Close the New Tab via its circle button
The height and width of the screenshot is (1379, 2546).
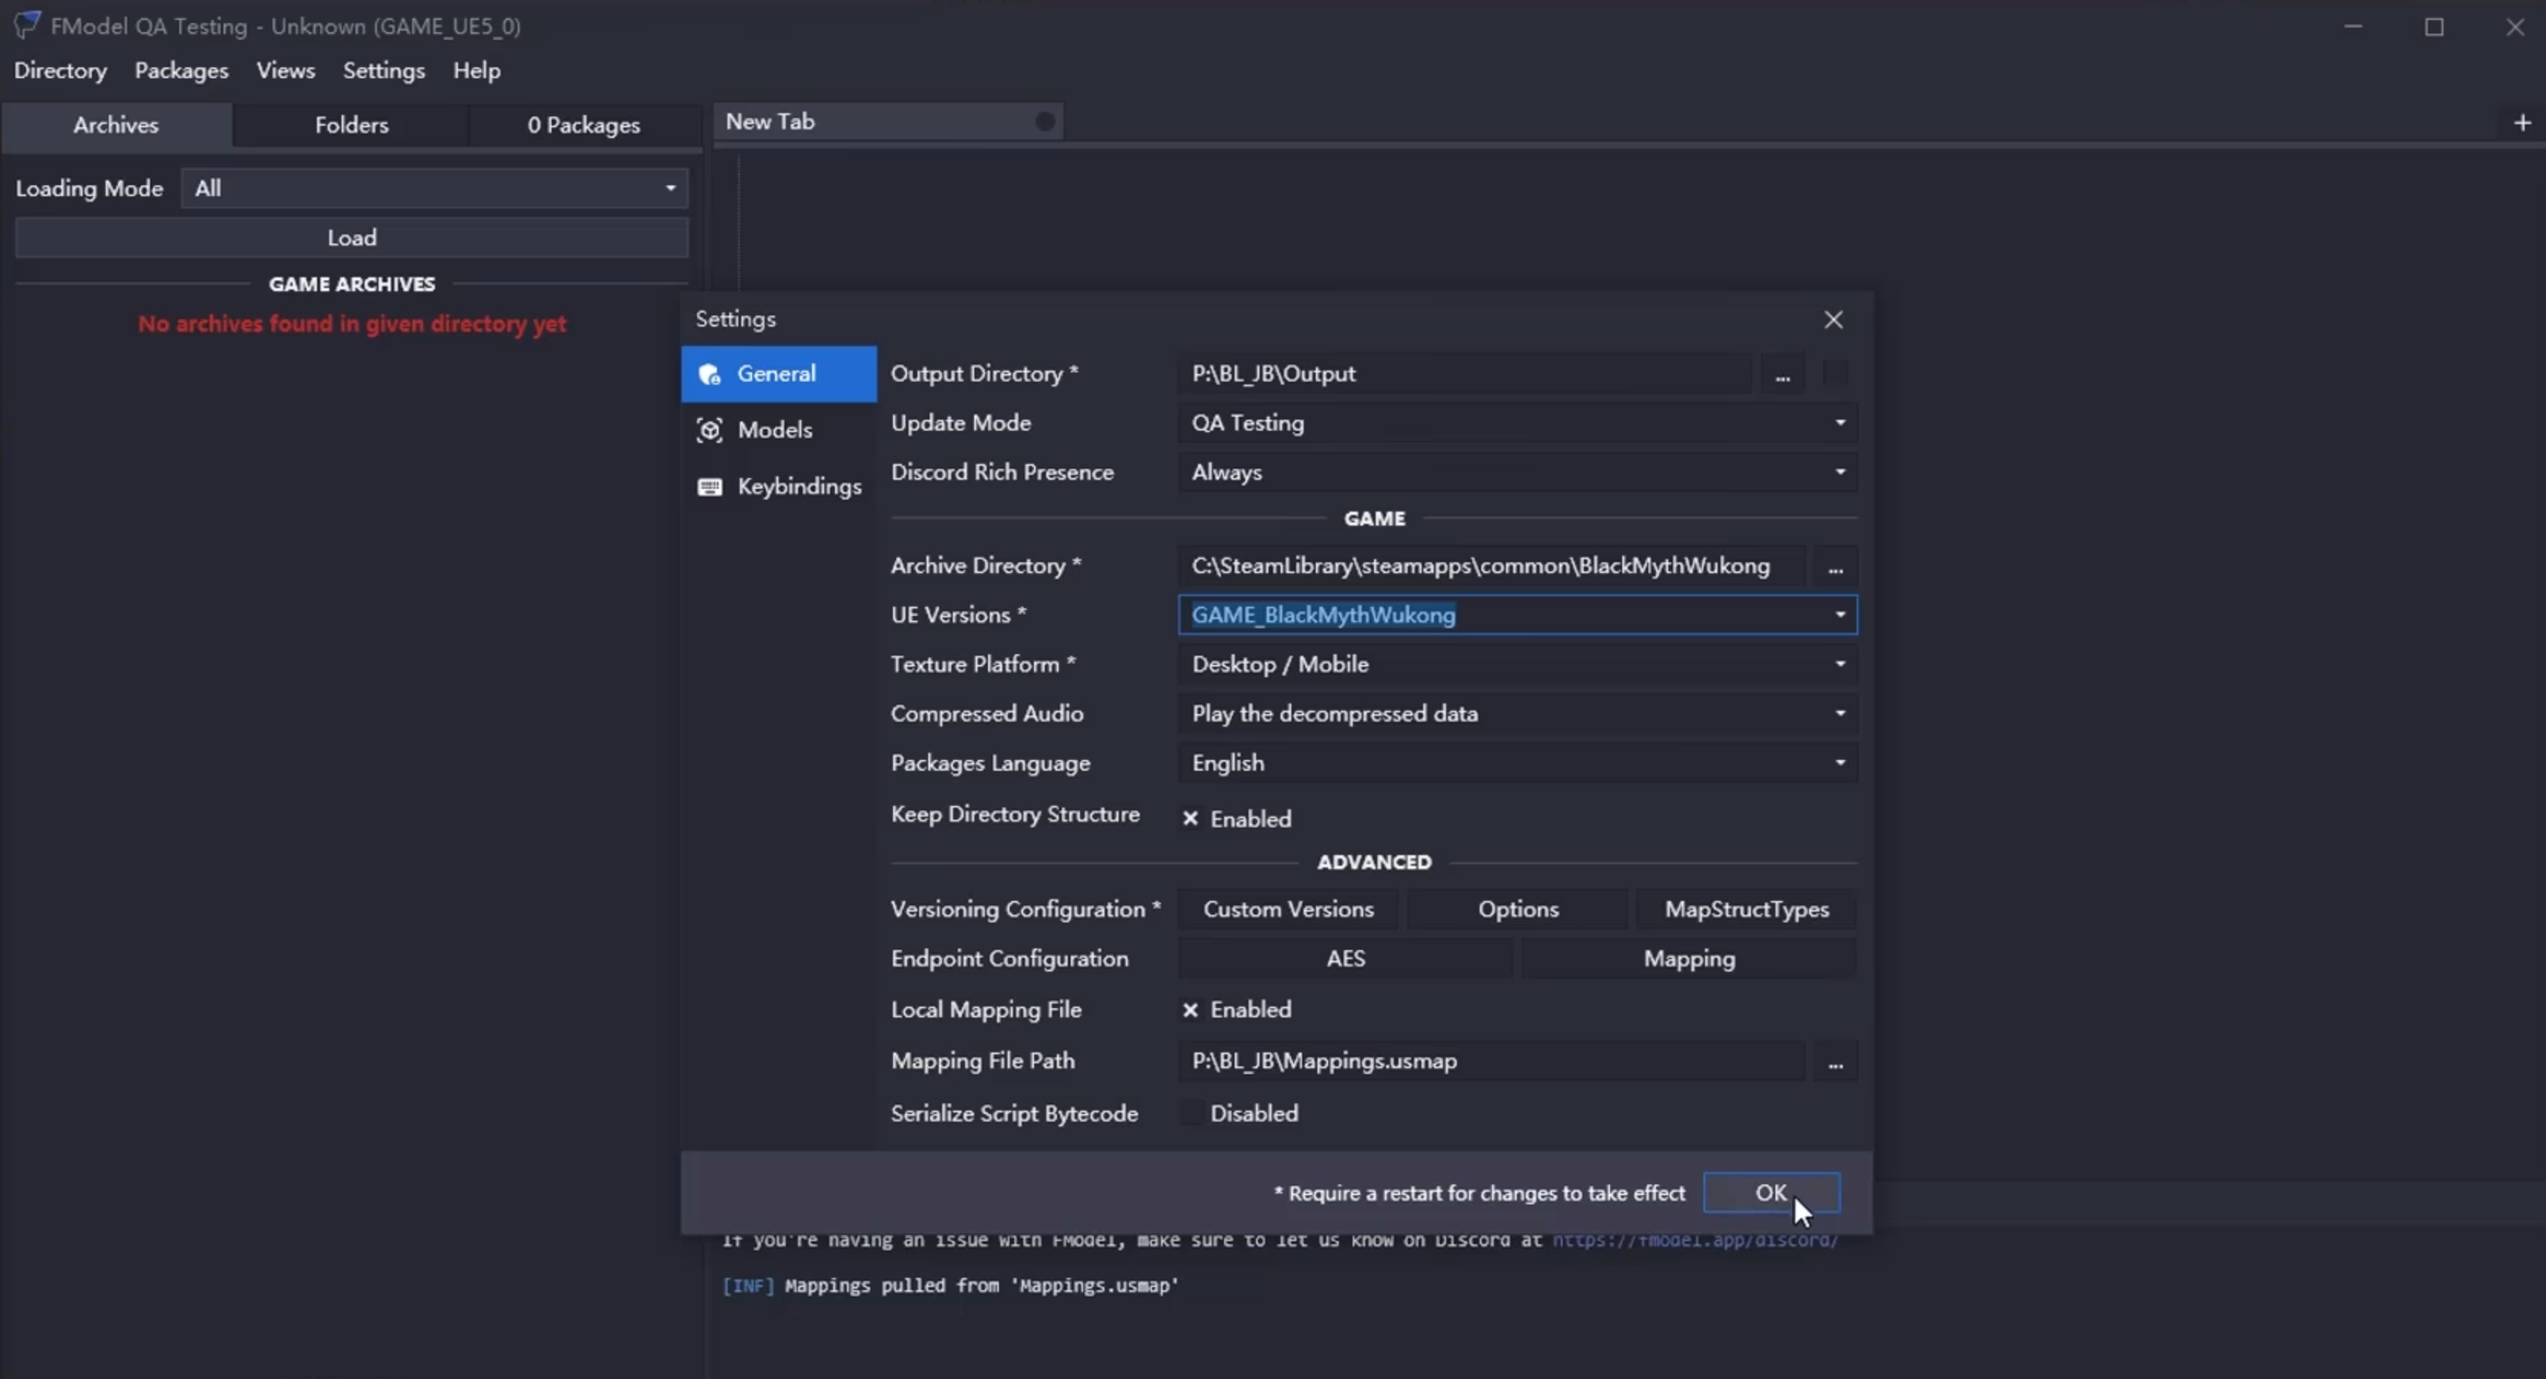1044,122
